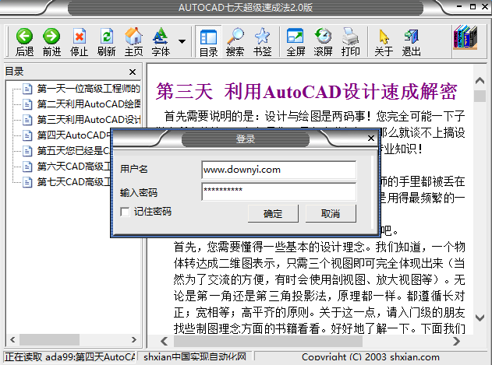Viewport: 492px width, 365px height.
Task: Click content pane scroll up arrow
Action: pyautogui.click(x=480, y=81)
